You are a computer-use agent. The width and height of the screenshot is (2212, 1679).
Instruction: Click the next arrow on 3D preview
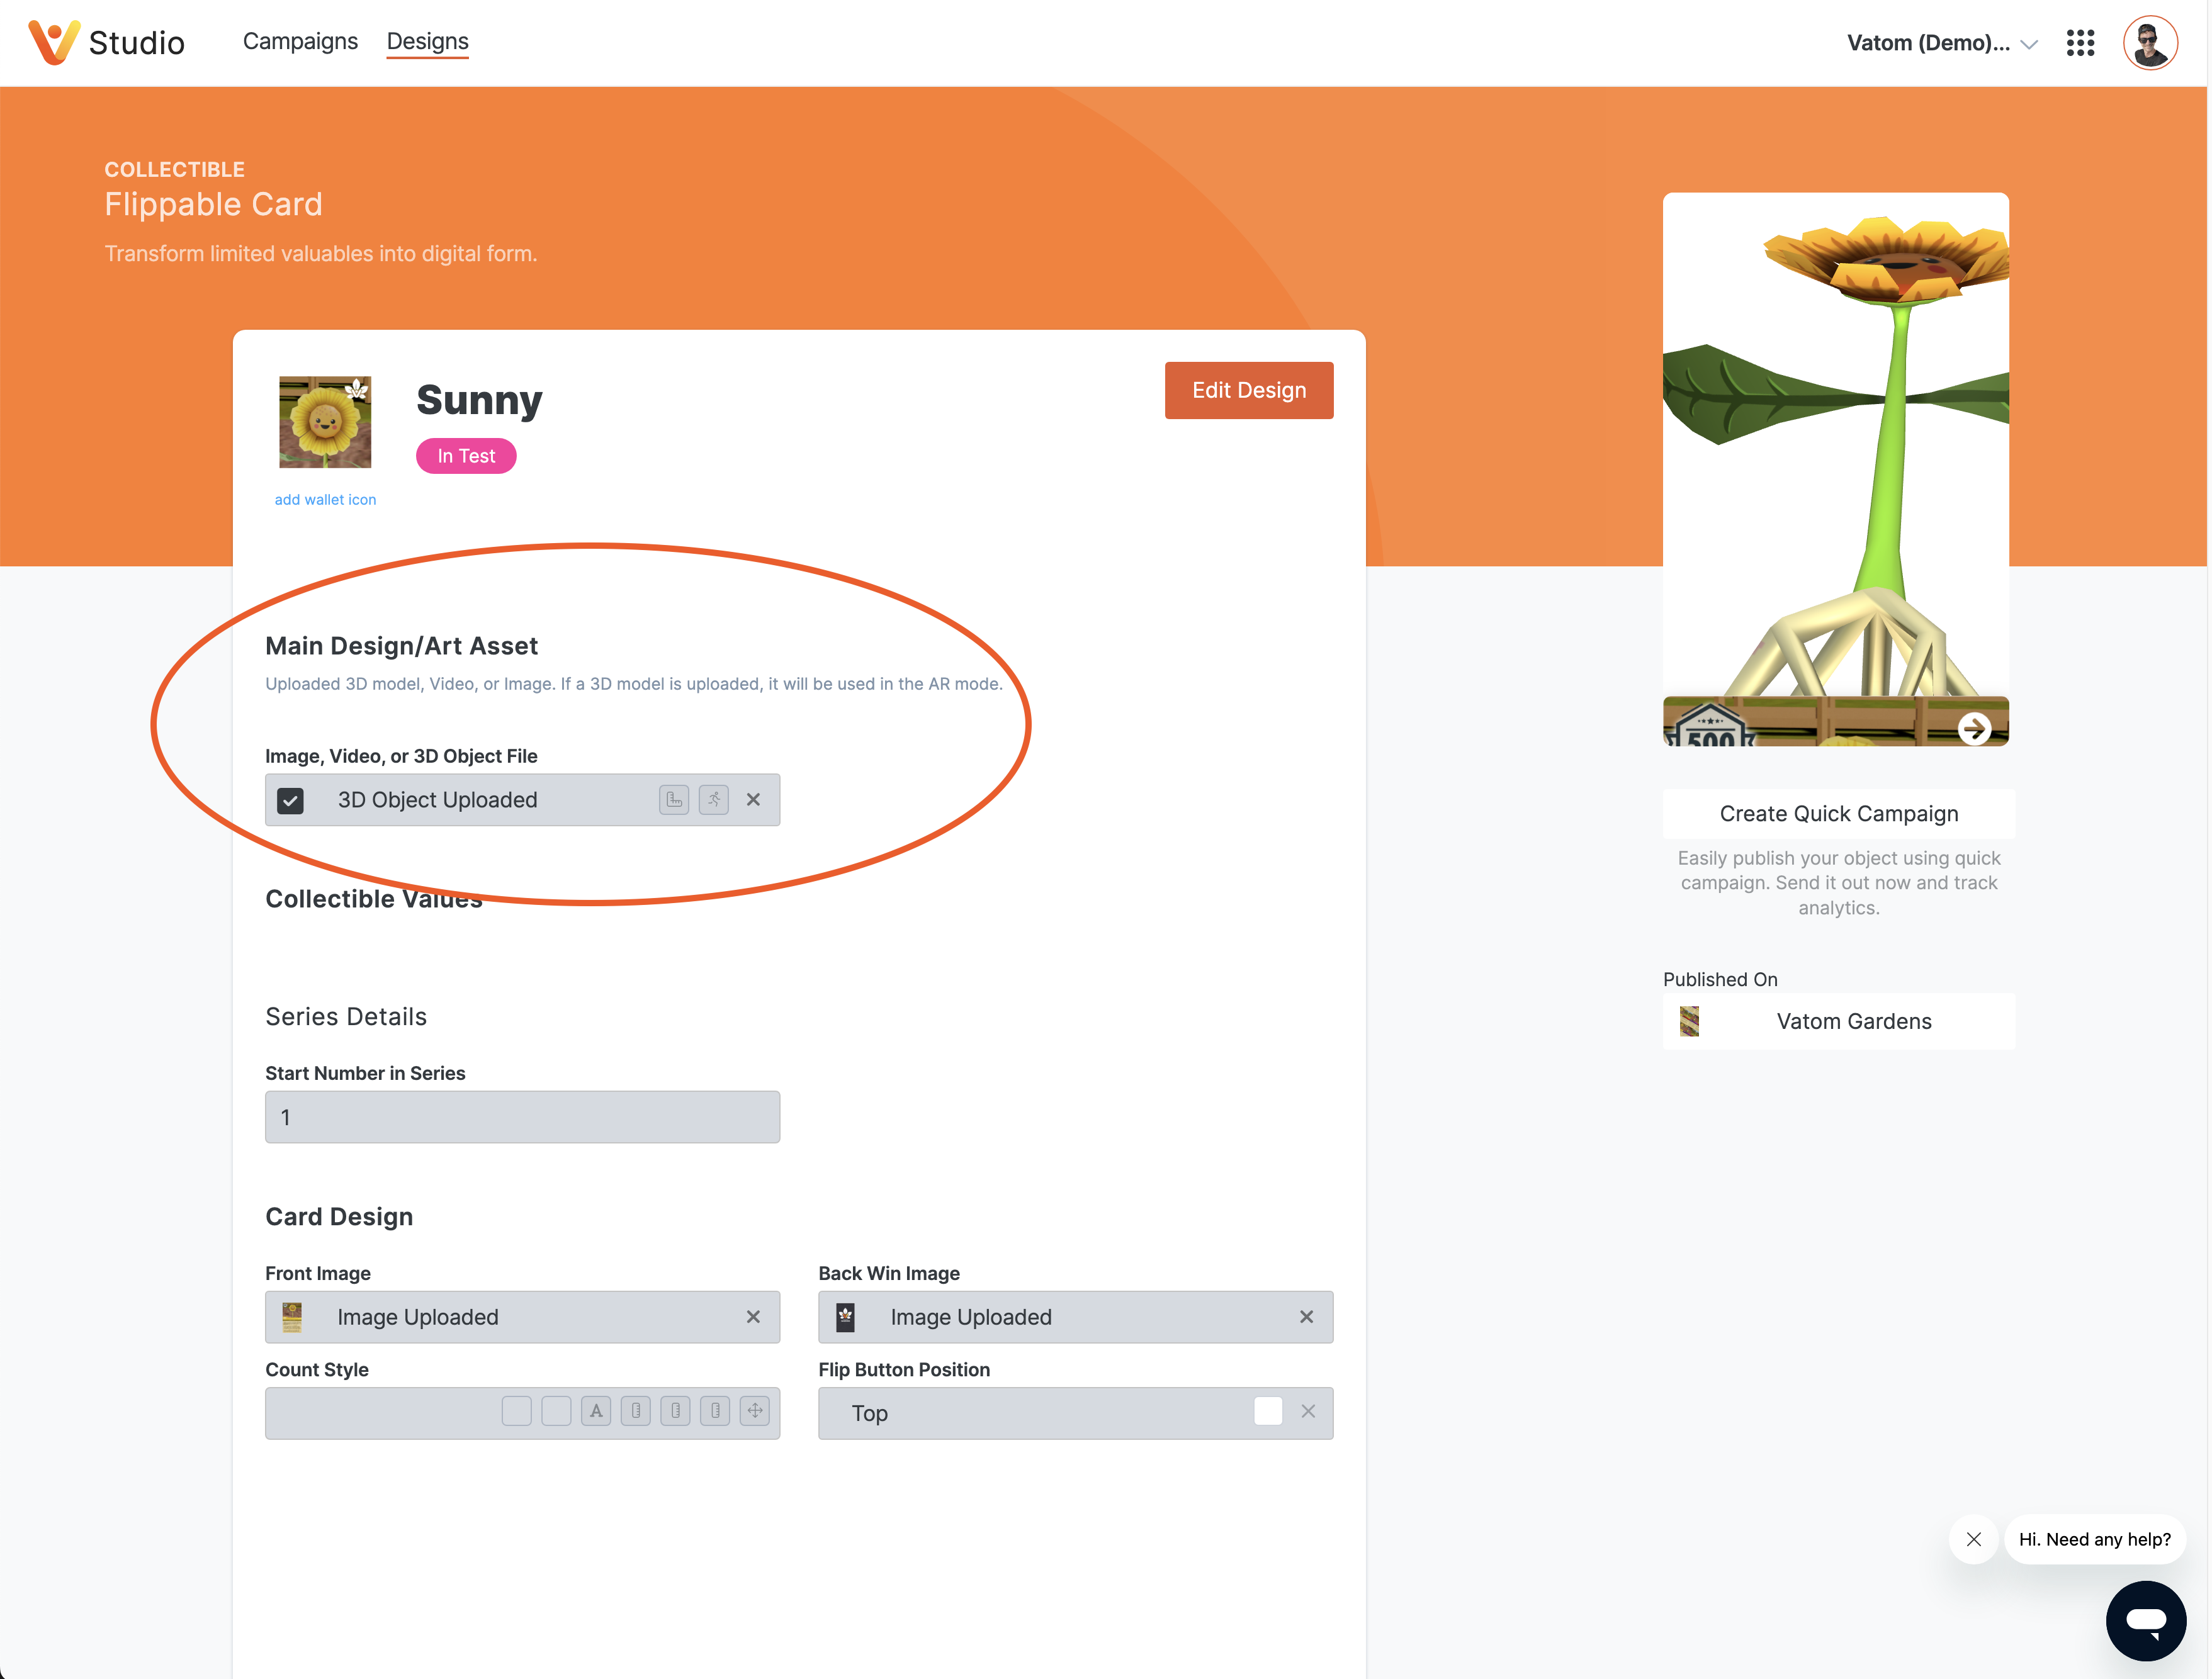tap(1974, 729)
